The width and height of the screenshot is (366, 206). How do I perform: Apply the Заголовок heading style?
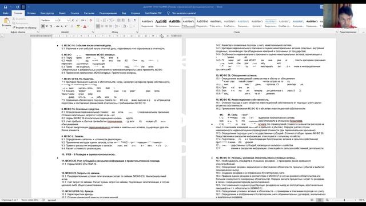point(161,23)
